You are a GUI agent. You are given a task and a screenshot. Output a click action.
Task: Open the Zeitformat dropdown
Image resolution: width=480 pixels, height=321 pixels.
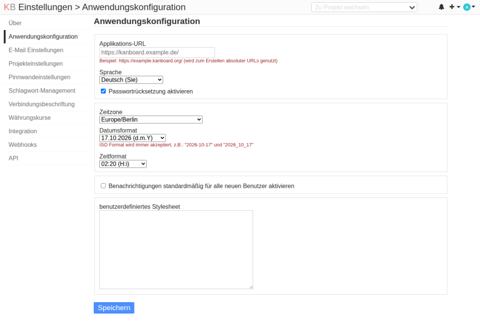click(123, 164)
